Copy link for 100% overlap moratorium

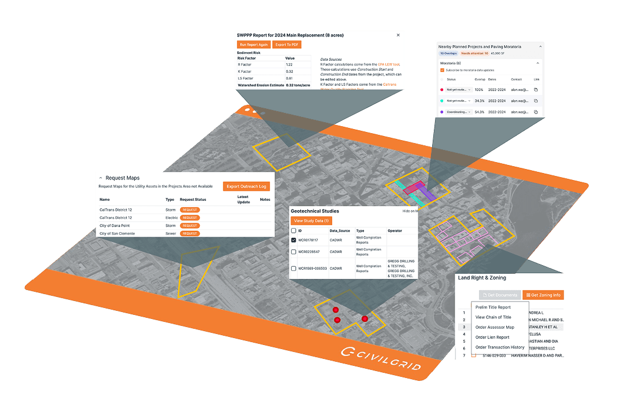[536, 90]
